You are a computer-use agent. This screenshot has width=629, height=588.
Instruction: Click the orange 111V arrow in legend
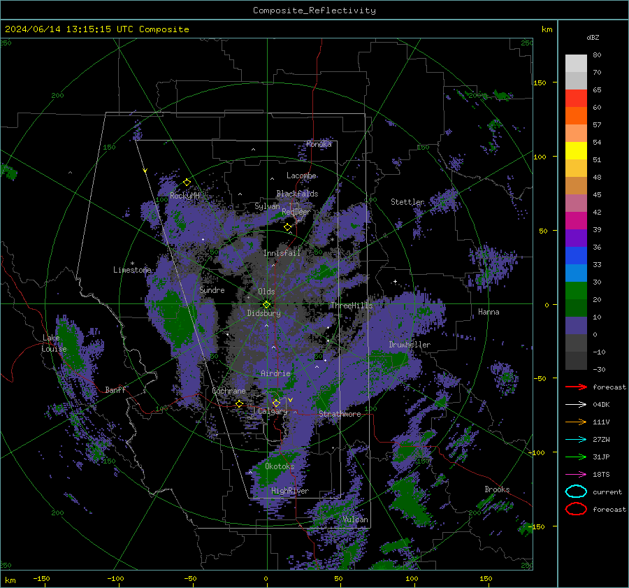[x=576, y=422]
